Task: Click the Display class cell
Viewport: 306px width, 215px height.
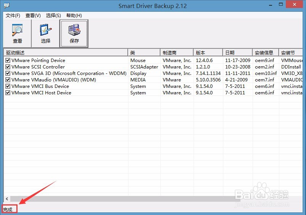Action: [x=138, y=73]
